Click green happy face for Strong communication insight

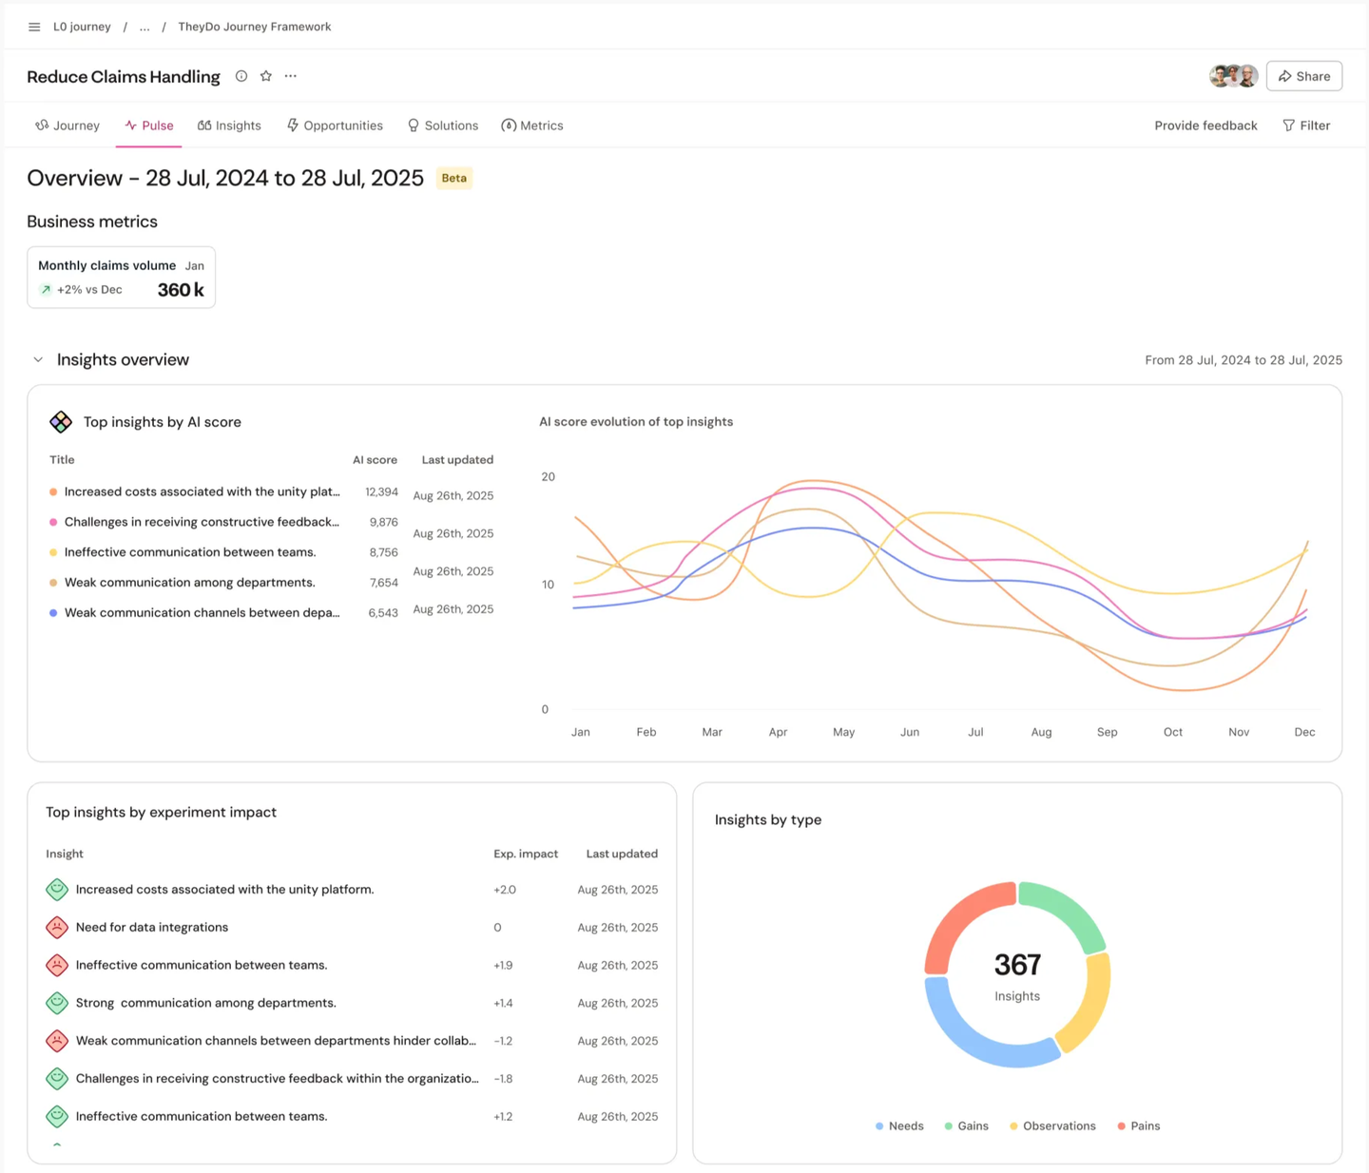57,1003
